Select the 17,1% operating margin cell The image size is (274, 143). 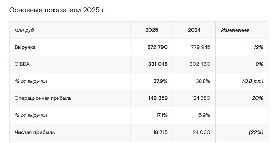click(x=162, y=115)
